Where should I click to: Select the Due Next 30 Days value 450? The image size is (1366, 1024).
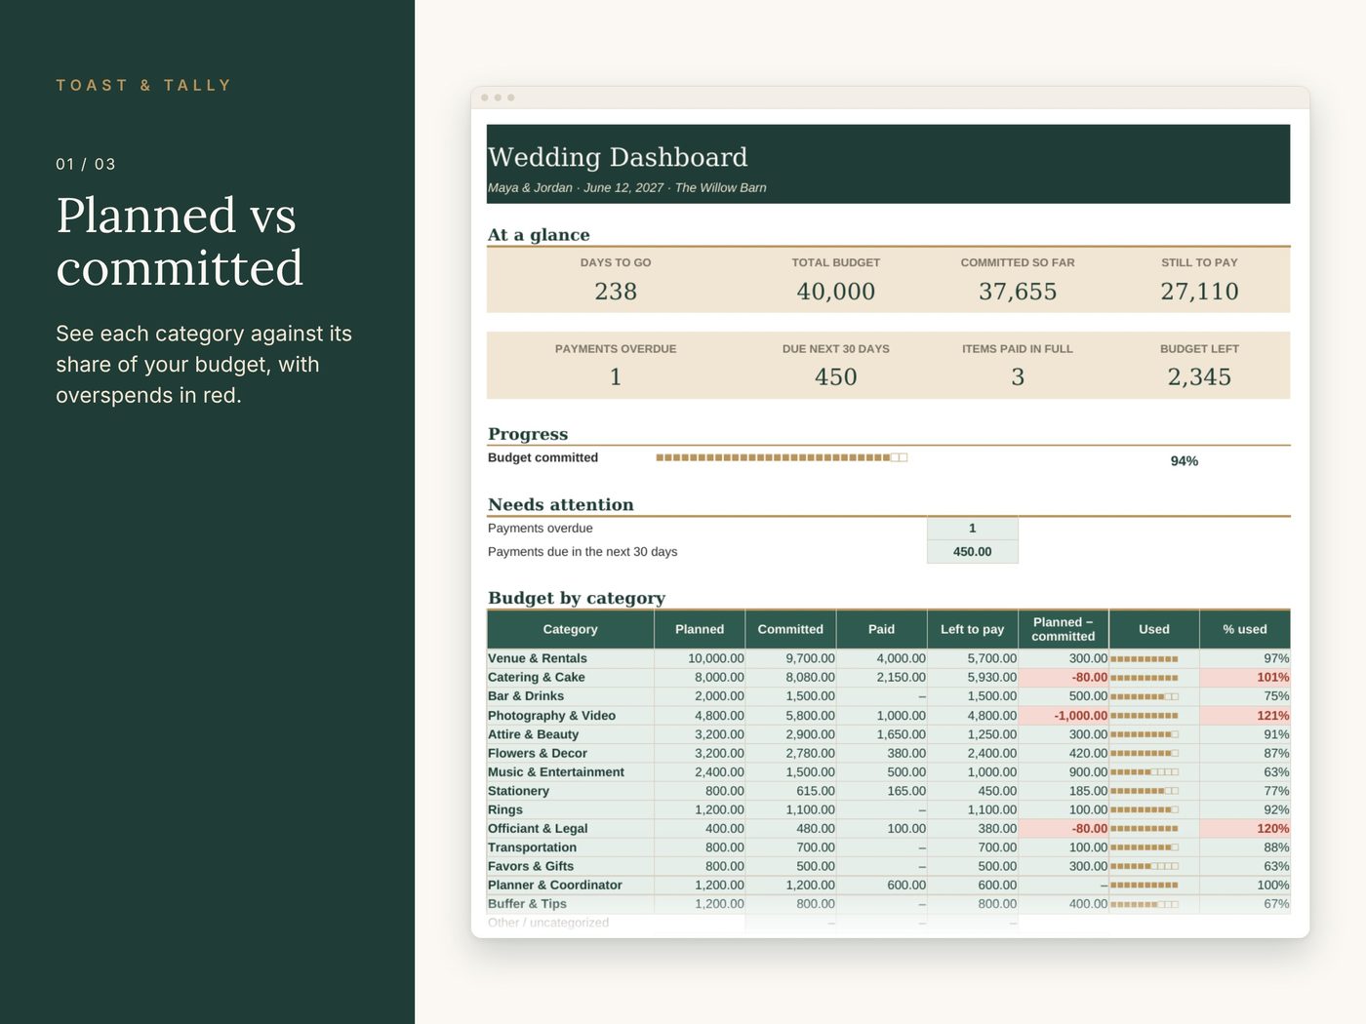pos(836,377)
